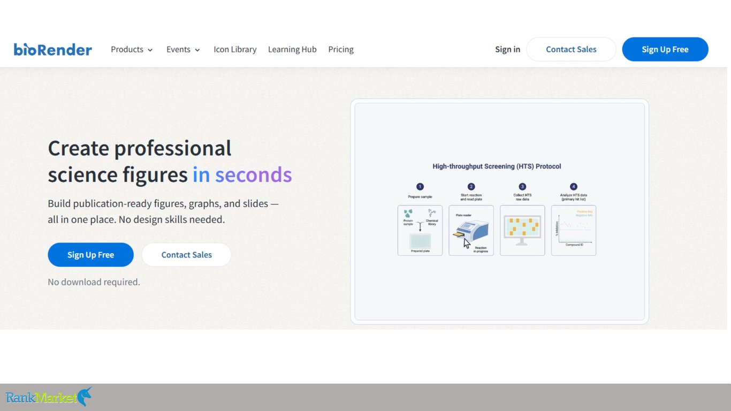Click the prepared plate icon in step 1

[420, 241]
